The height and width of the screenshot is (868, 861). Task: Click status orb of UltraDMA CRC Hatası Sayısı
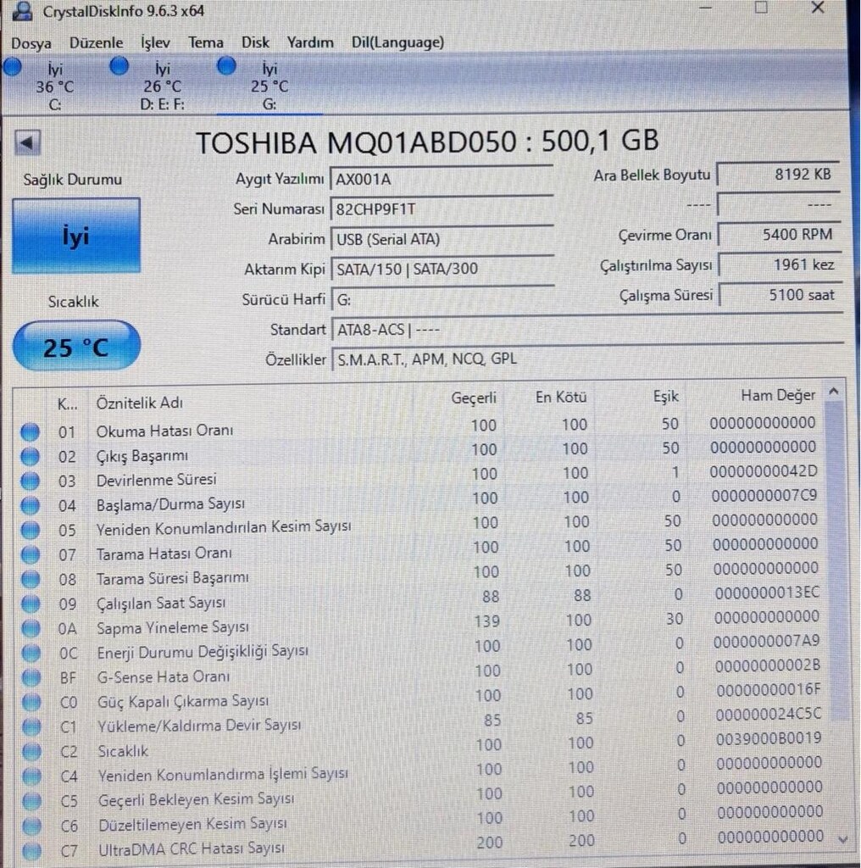coord(32,850)
